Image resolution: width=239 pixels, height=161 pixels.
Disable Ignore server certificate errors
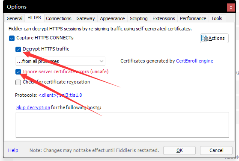18,72
